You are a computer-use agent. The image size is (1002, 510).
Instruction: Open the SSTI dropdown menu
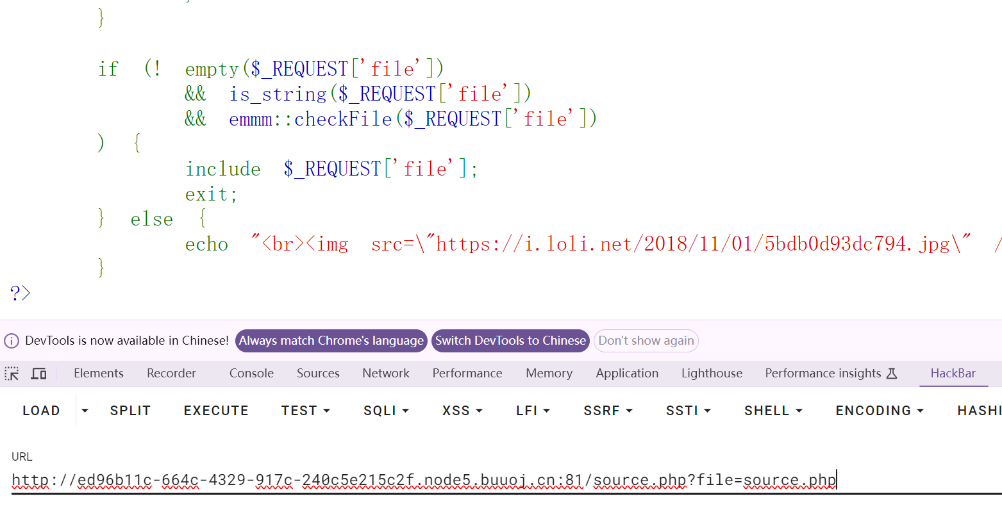pos(689,411)
